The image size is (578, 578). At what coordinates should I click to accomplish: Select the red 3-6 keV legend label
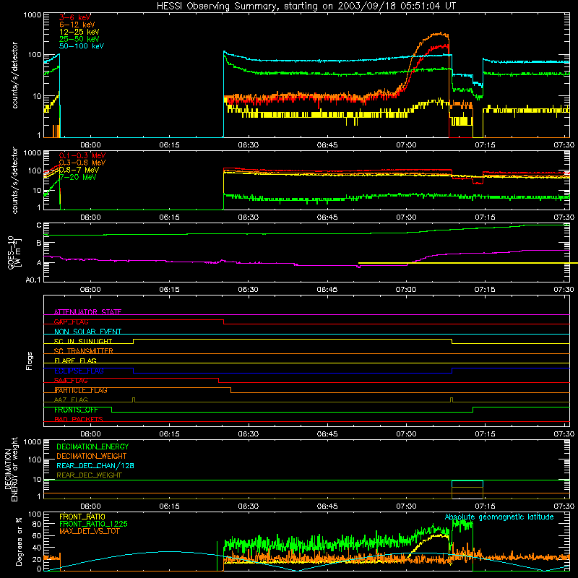click(x=75, y=17)
